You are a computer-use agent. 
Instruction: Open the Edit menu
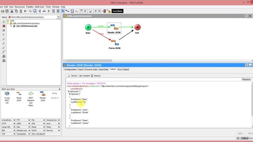click(6, 7)
